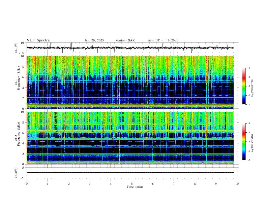
Task: Click the ch.1 spectrogram panel
Action: click(130, 82)
